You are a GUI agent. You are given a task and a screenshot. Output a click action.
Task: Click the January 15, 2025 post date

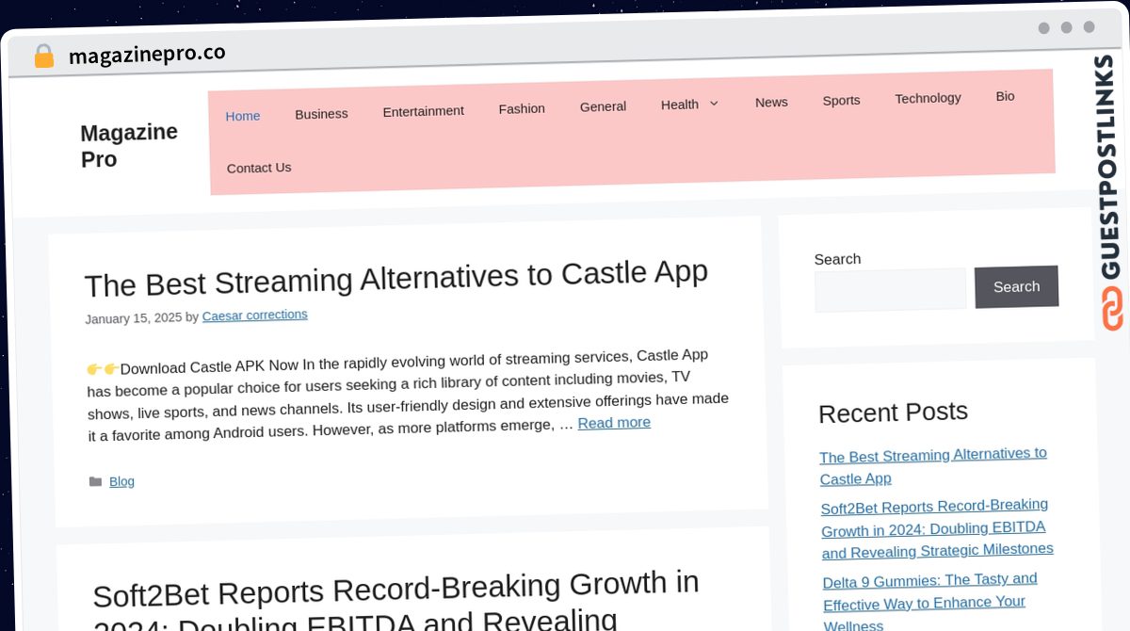134,318
